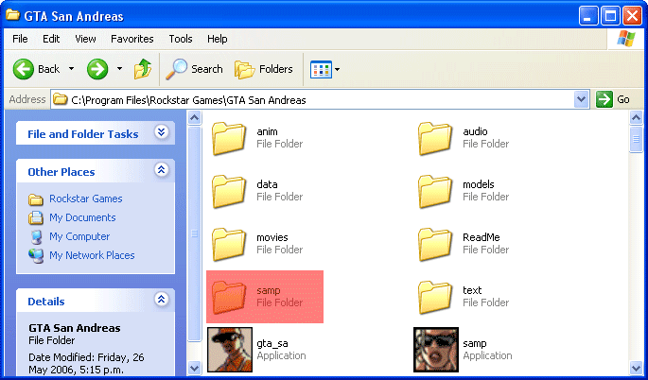Select the models folder

[x=435, y=191]
